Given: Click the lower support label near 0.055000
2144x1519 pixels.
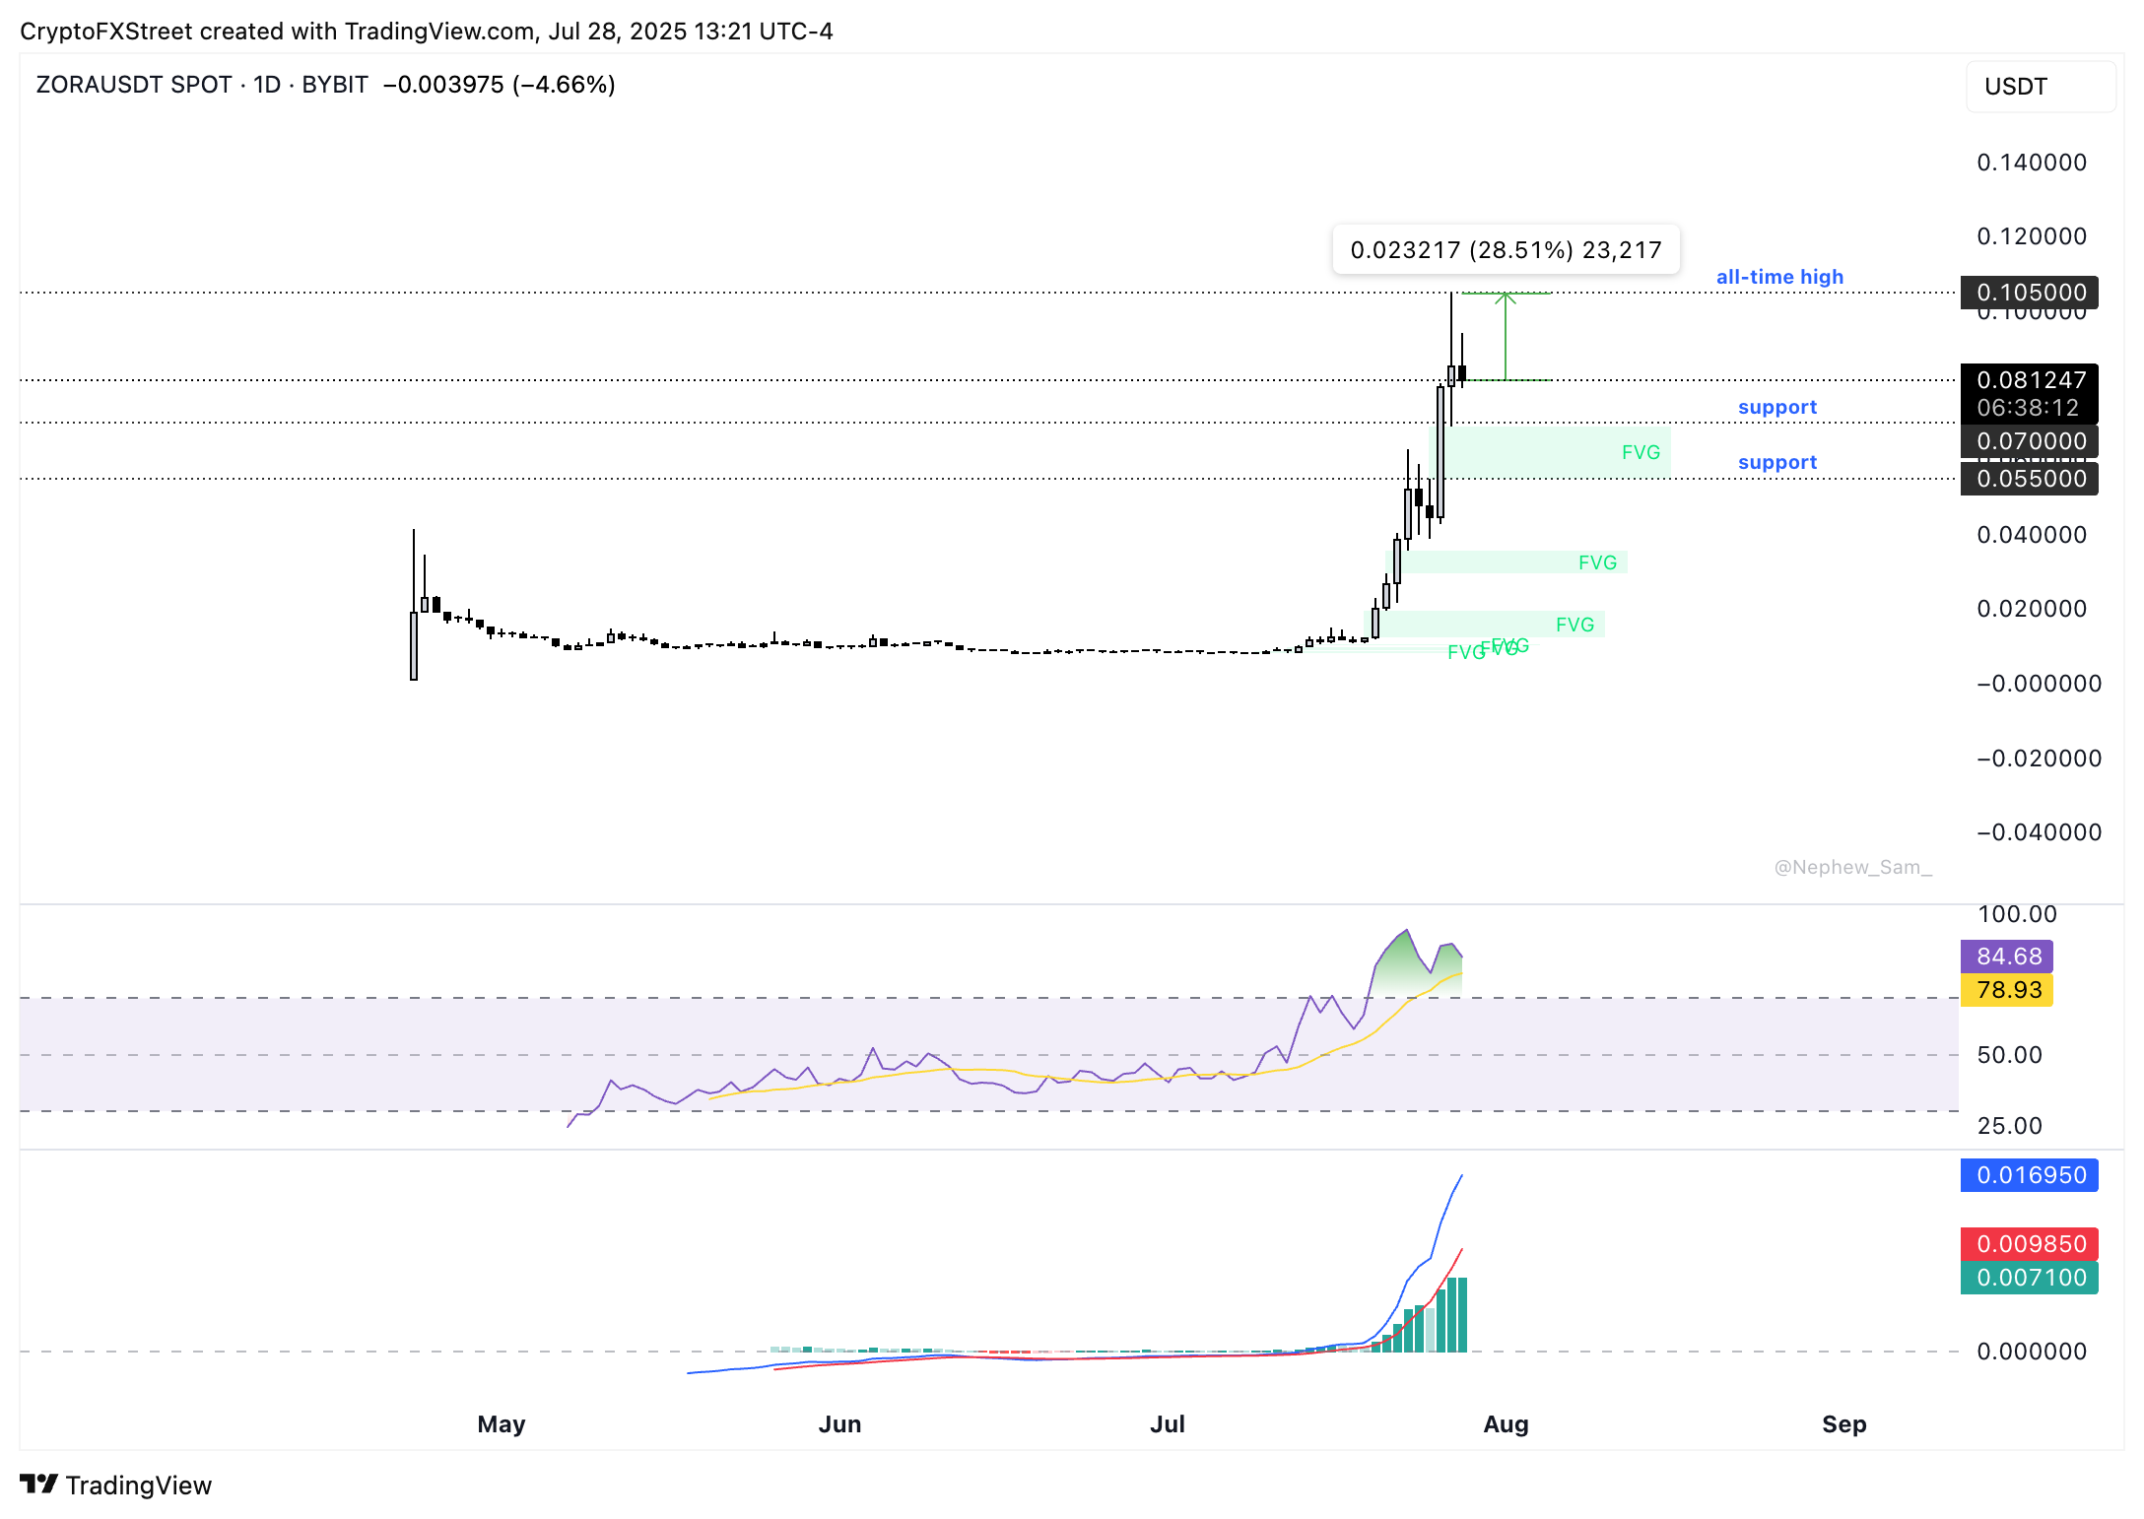Looking at the screenshot, I should click(x=1776, y=462).
